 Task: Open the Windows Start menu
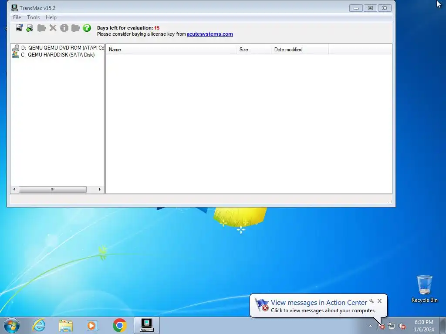tap(12, 325)
